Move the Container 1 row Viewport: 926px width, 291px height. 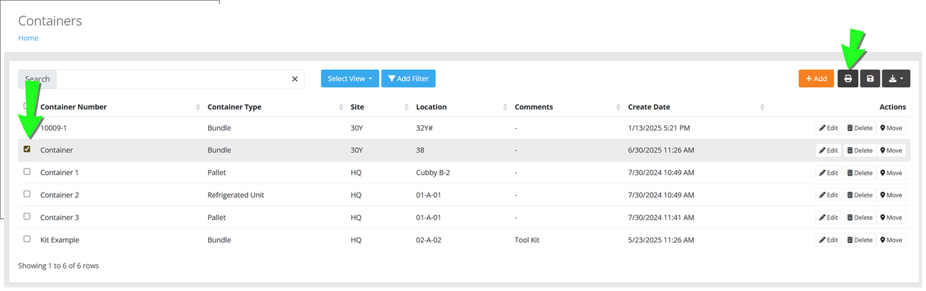point(891,173)
